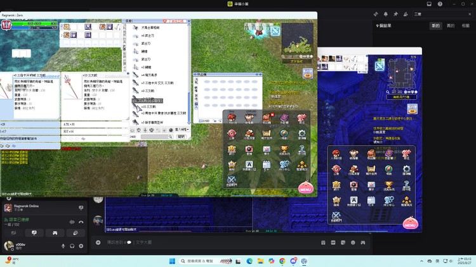The image size is (476, 267).
Task: Open the scroll map icon in Ragnarok Zero menu
Action: pyautogui.click(x=267, y=133)
